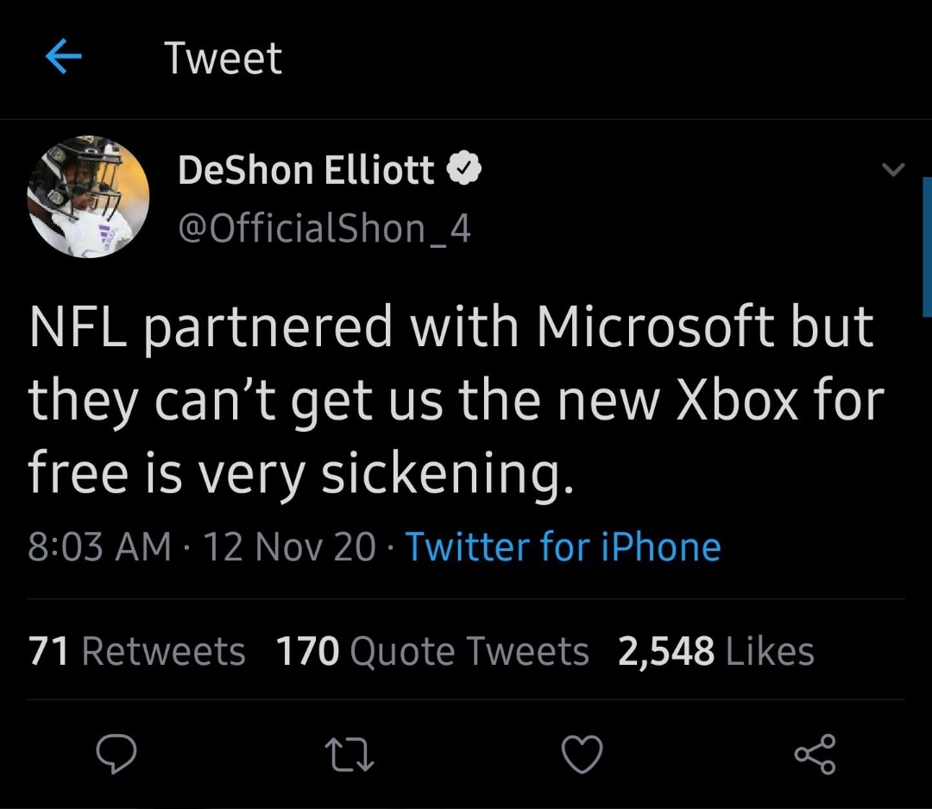Go back using the blue arrow
932x809 pixels.
[63, 58]
